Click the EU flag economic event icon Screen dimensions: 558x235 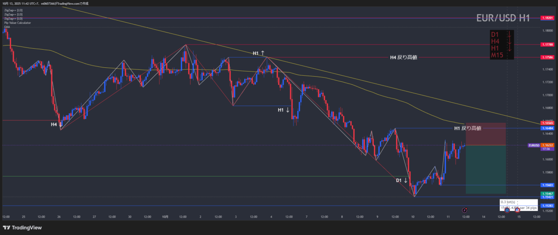(x=507, y=210)
